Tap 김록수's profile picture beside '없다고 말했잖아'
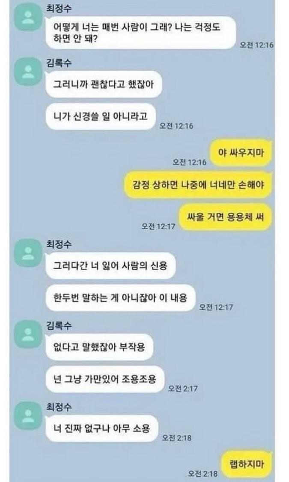289x482 pixels. coord(28,334)
